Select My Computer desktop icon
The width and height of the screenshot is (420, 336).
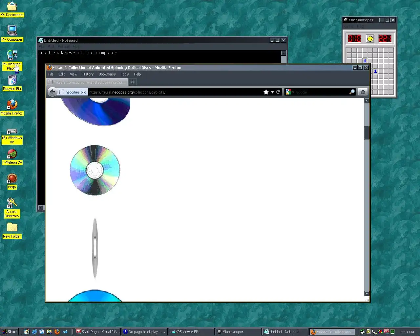pos(12,33)
